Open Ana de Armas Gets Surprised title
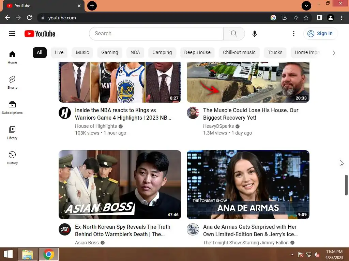 (x=251, y=231)
